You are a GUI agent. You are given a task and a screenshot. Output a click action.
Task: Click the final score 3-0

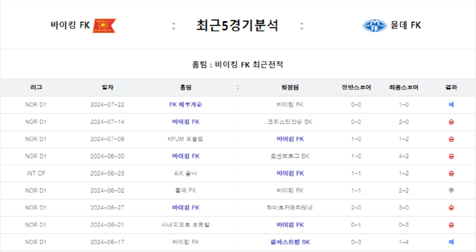(x=403, y=208)
